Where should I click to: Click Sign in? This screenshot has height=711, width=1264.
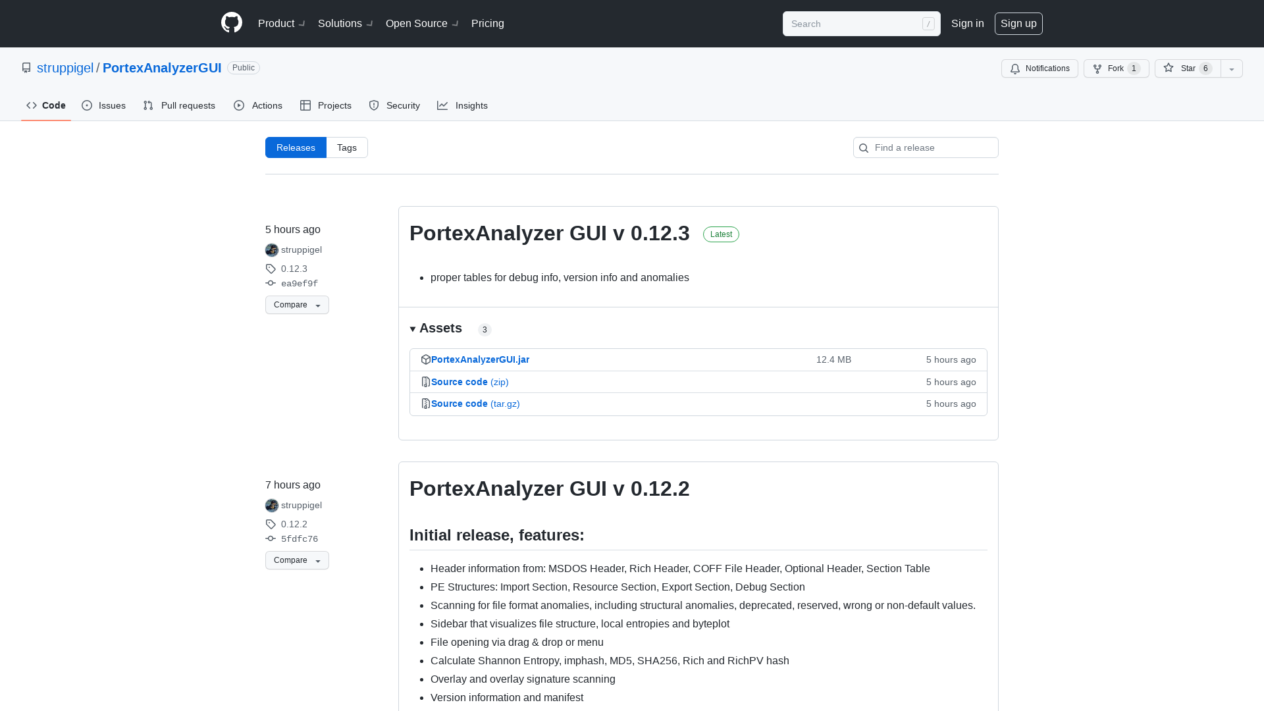click(968, 23)
